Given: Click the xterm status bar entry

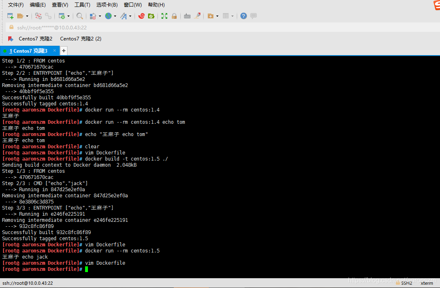Looking at the screenshot, I should tap(427, 283).
